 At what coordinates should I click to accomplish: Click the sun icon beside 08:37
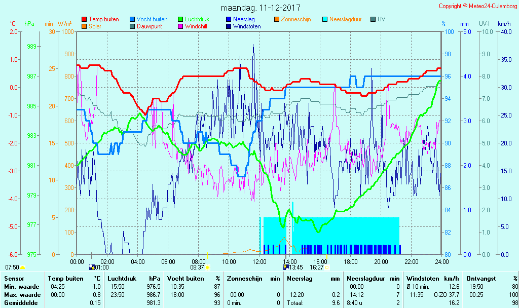(208, 267)
